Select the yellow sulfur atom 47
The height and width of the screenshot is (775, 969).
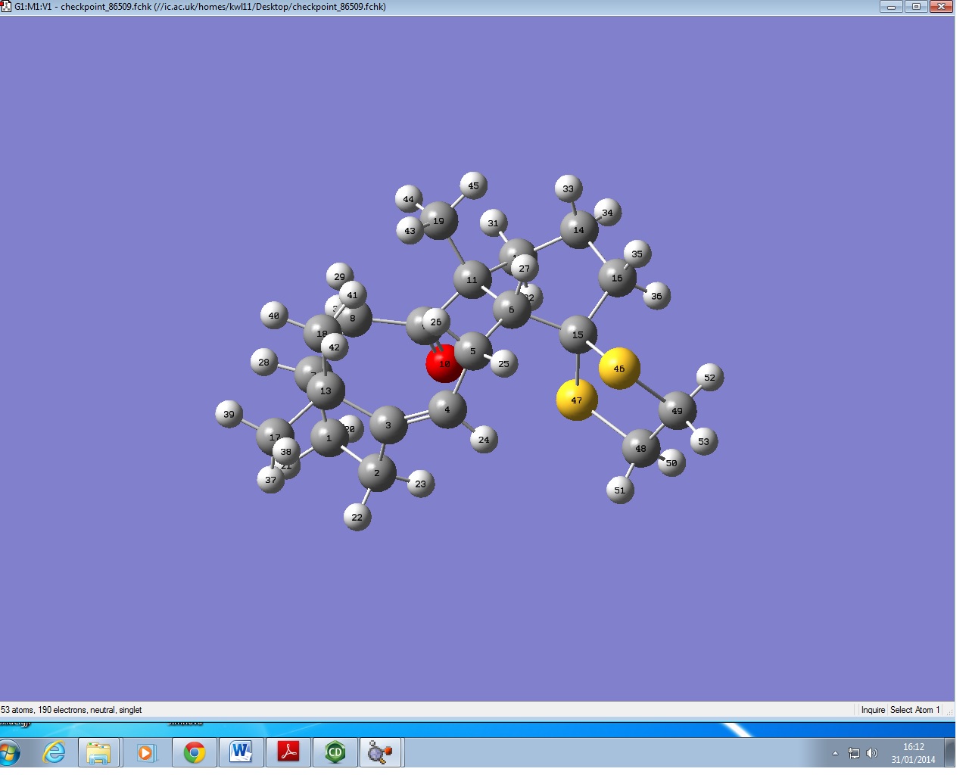(577, 400)
